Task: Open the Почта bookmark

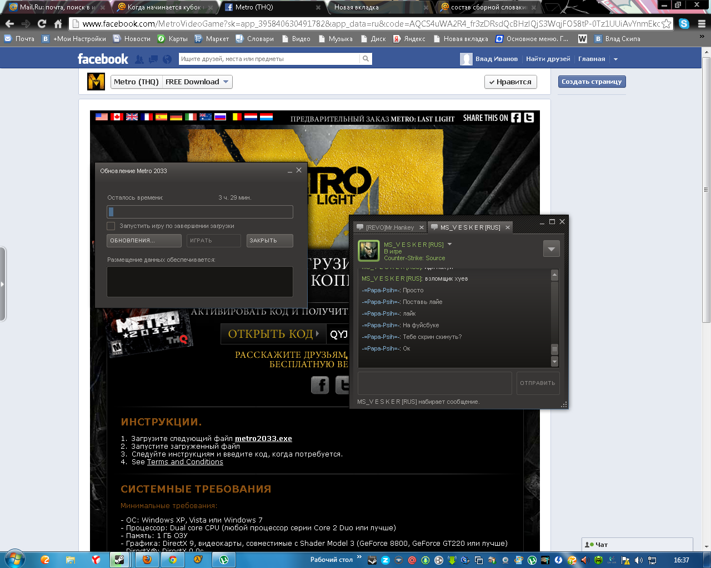Action: point(19,39)
